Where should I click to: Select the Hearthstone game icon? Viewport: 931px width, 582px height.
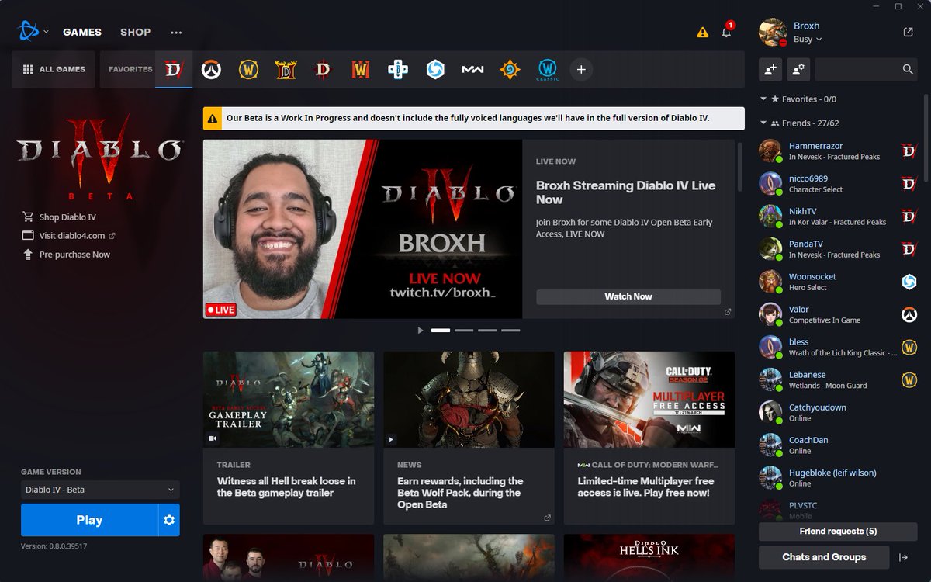point(510,70)
